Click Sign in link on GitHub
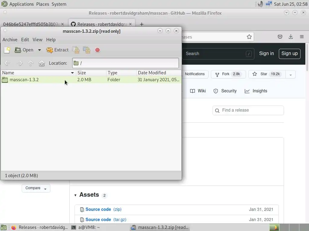The width and height of the screenshot is (309, 231). tap(266, 54)
